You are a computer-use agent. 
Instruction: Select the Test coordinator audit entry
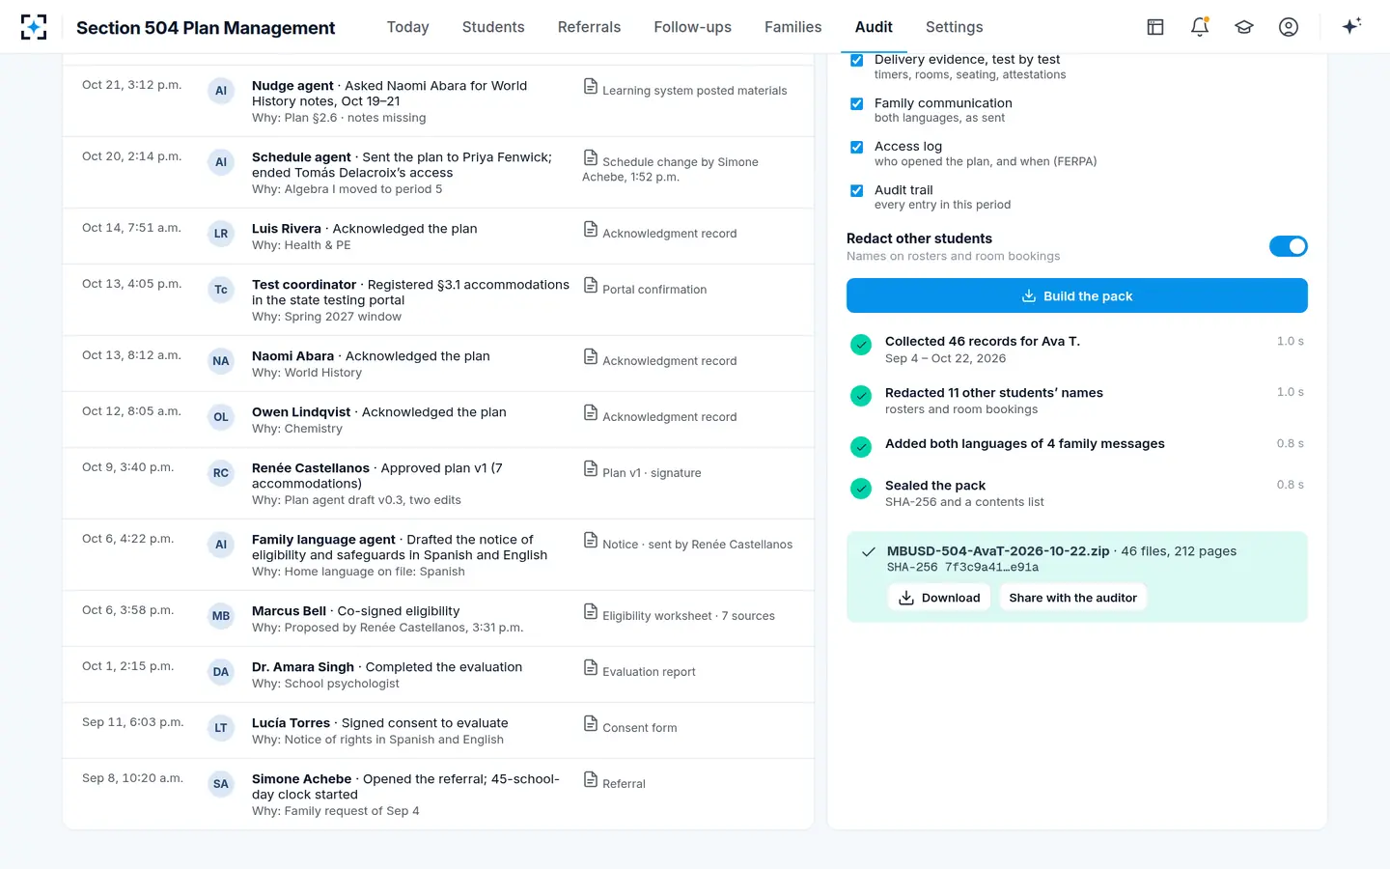(438, 300)
